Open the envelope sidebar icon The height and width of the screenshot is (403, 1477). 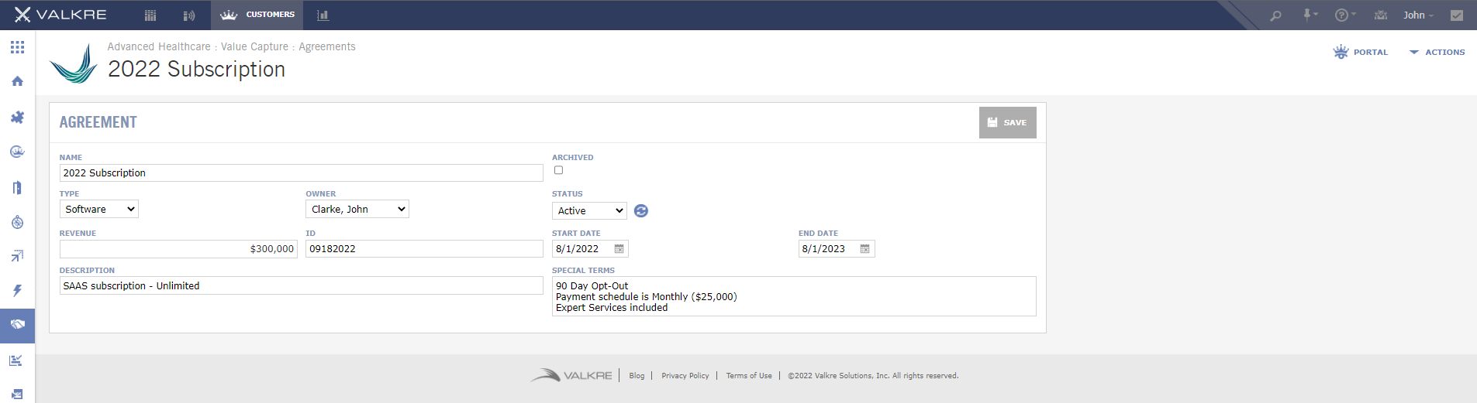(x=17, y=394)
